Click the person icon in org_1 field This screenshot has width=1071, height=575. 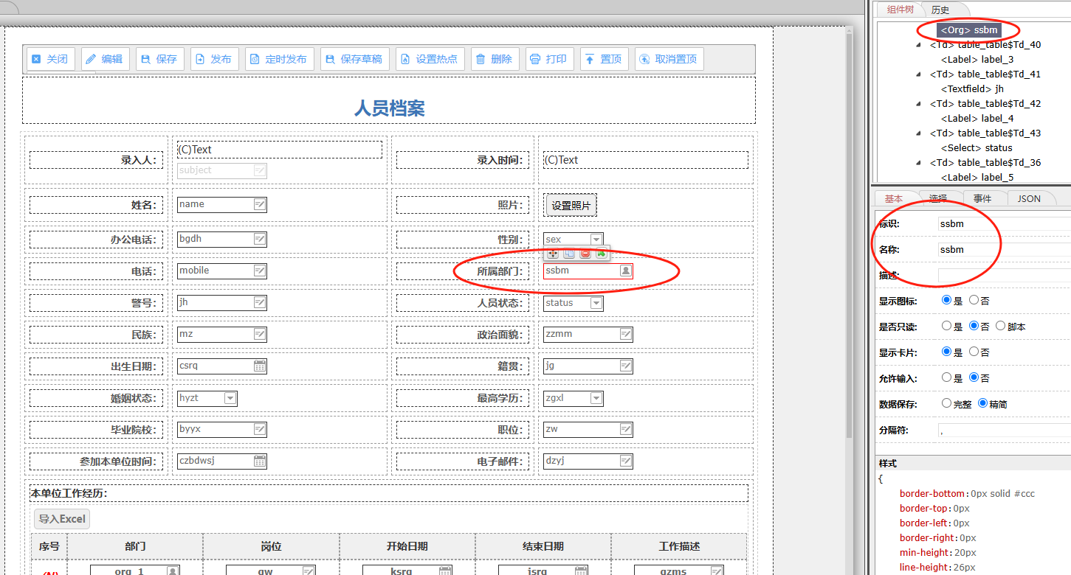173,571
